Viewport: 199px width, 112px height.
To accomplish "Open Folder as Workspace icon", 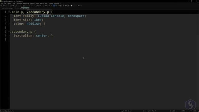I will 66,6.
